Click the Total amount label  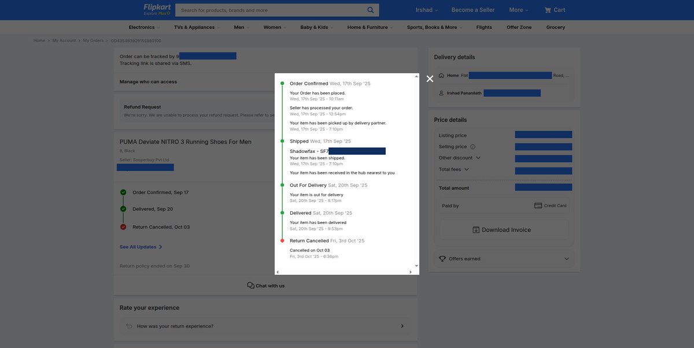454,188
